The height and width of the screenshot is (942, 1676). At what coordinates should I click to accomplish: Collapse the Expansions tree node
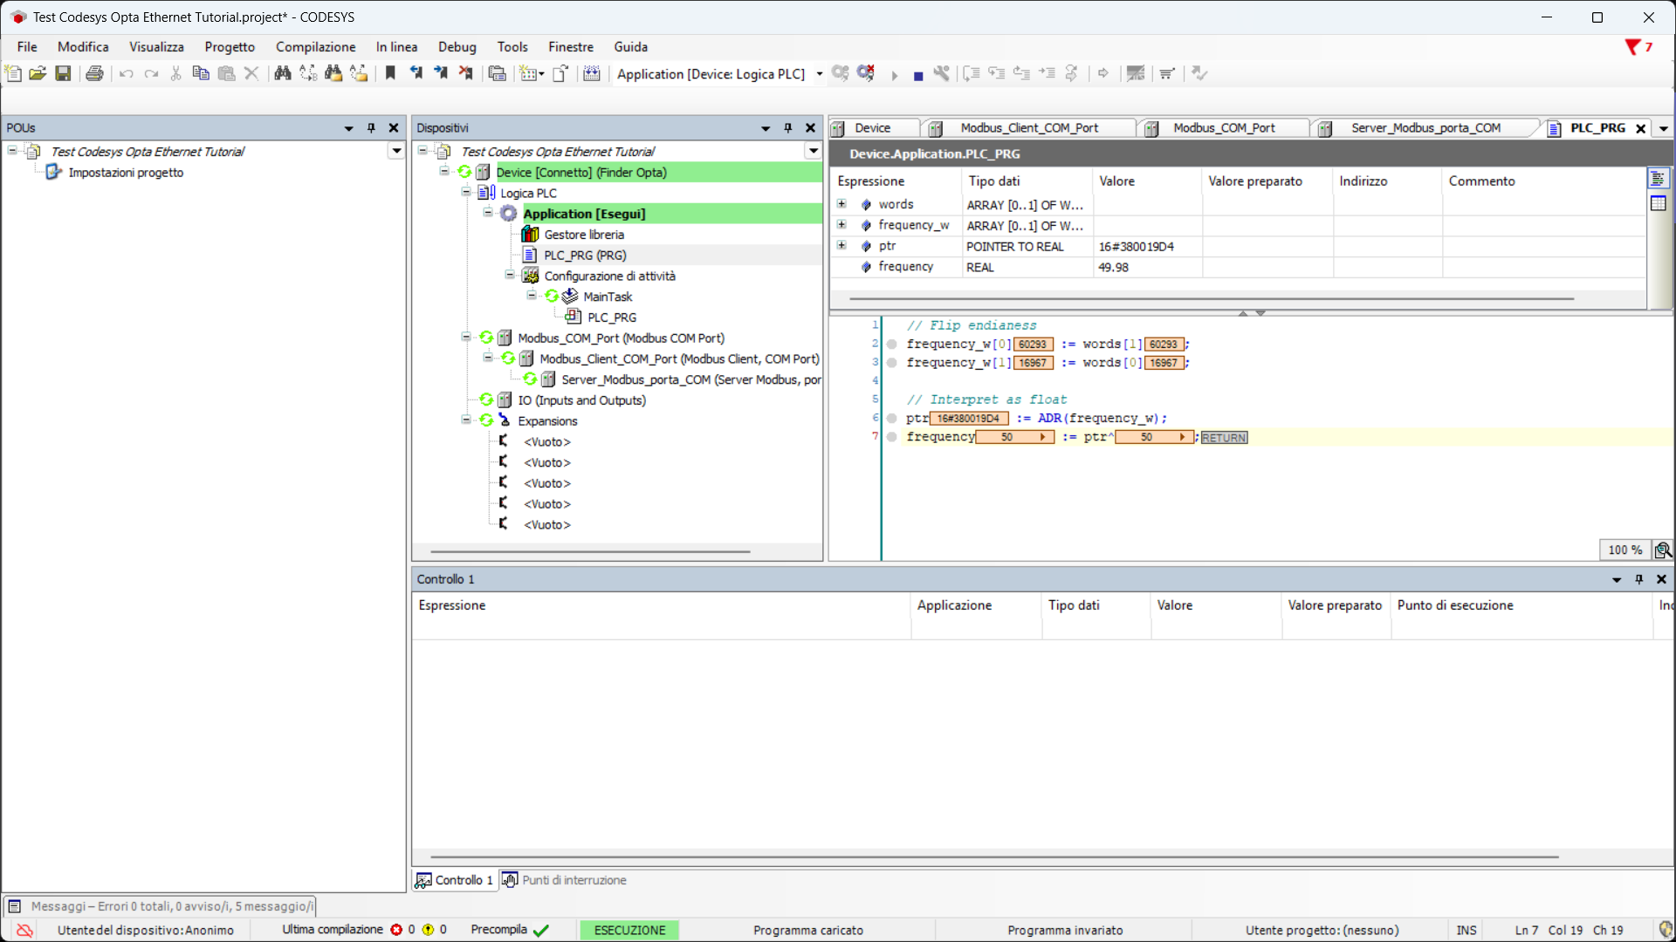point(466,420)
